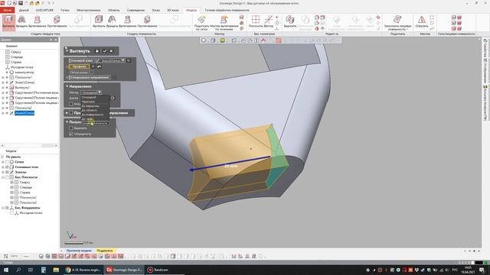Viewport: 490px width, 275px height.
Task: Toggle the opposite direction section checkbox
Action: point(71,113)
